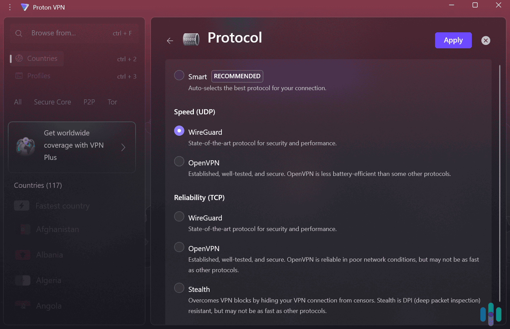
Task: Click the Proton VPN logo icon
Action: pyautogui.click(x=25, y=7)
